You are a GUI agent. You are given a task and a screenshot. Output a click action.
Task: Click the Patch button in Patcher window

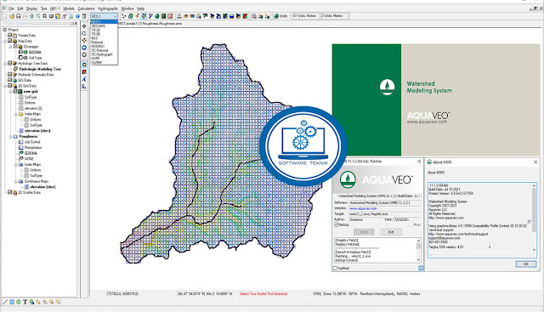[x=364, y=232]
